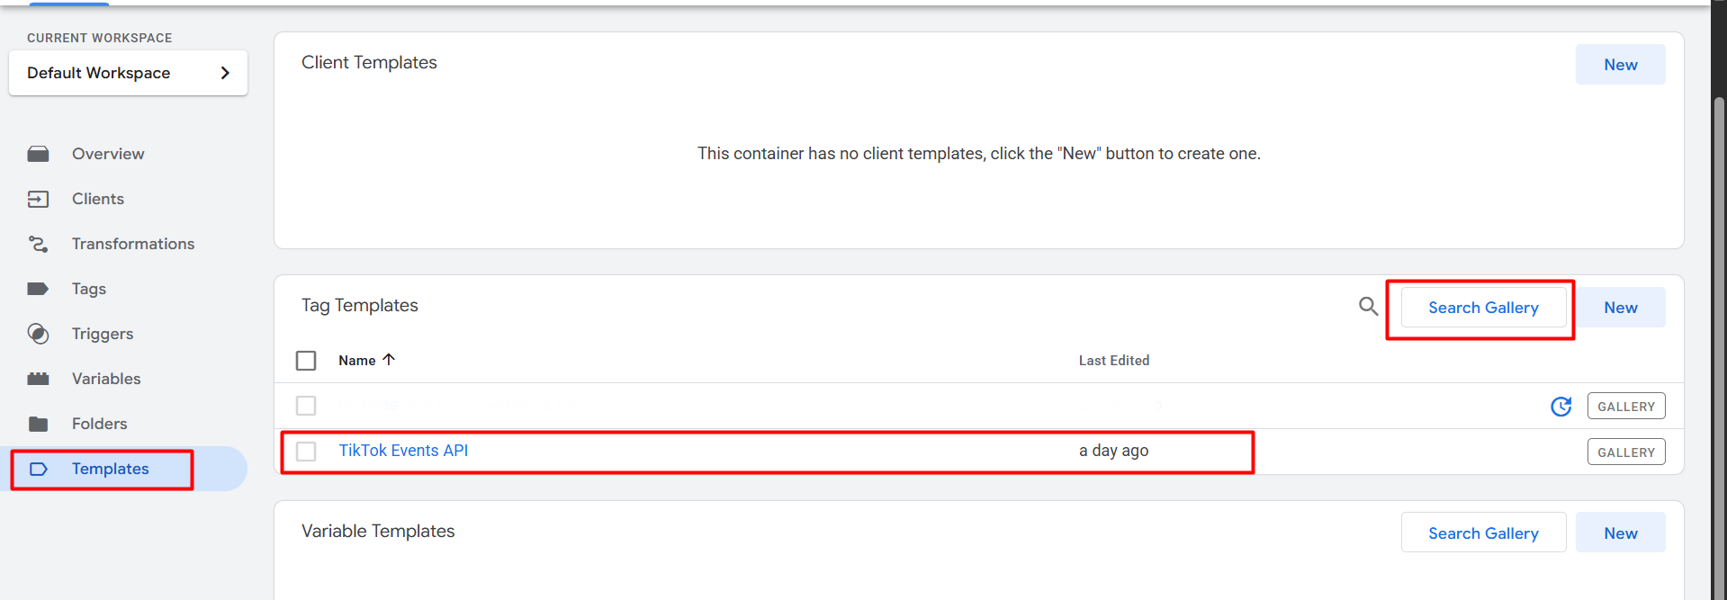Image resolution: width=1727 pixels, height=600 pixels.
Task: Click the update refresh icon beside GALLERY
Action: click(1561, 407)
